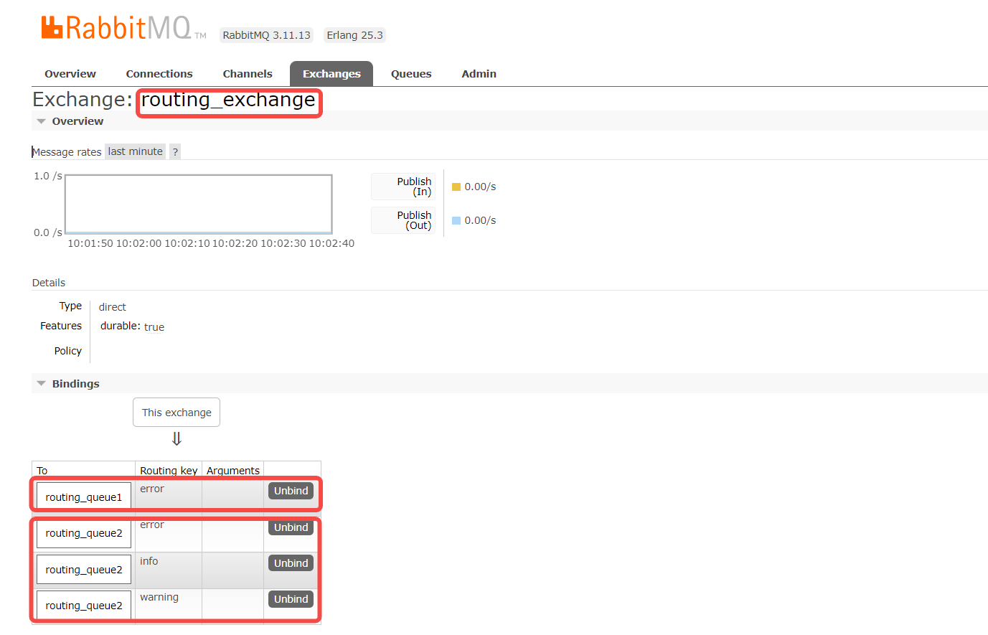The width and height of the screenshot is (988, 635).
Task: Click the message rates chart area
Action: 199,204
